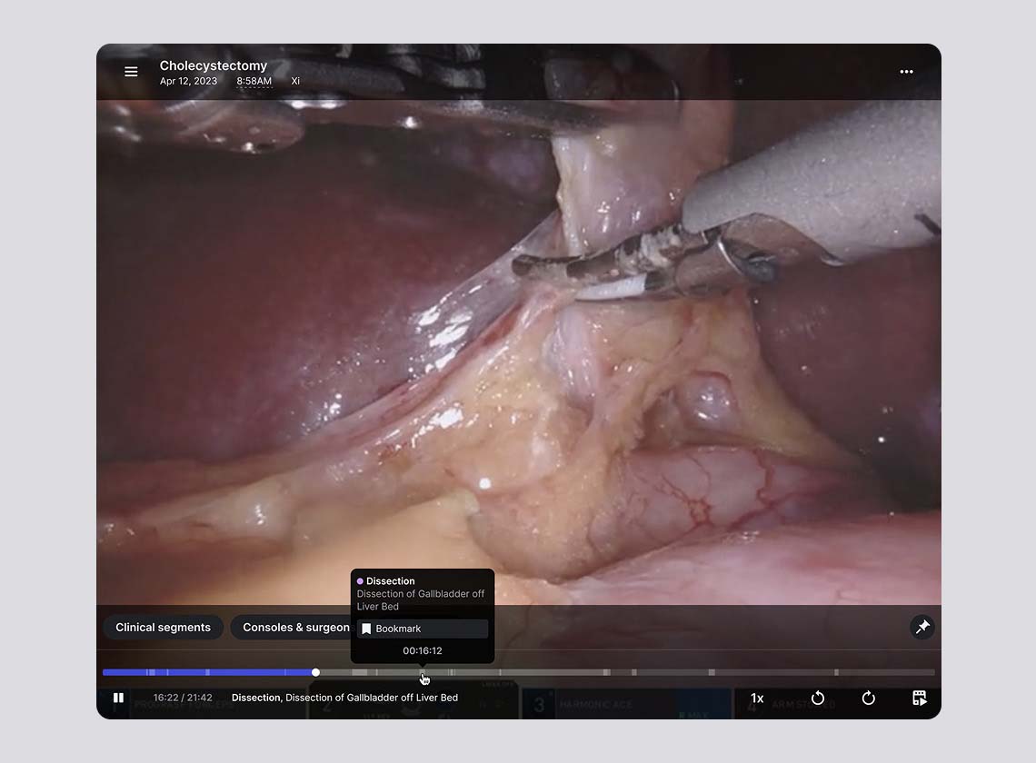Click the 16:22 / 21:42 time display

click(183, 698)
